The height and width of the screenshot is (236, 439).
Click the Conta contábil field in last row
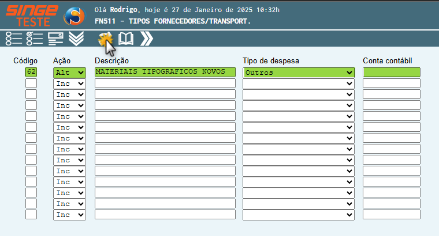[x=391, y=215]
